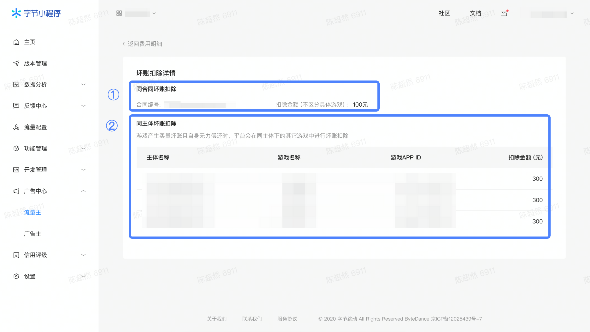Click the 反馈中心 message icon
Image resolution: width=590 pixels, height=332 pixels.
(x=16, y=106)
